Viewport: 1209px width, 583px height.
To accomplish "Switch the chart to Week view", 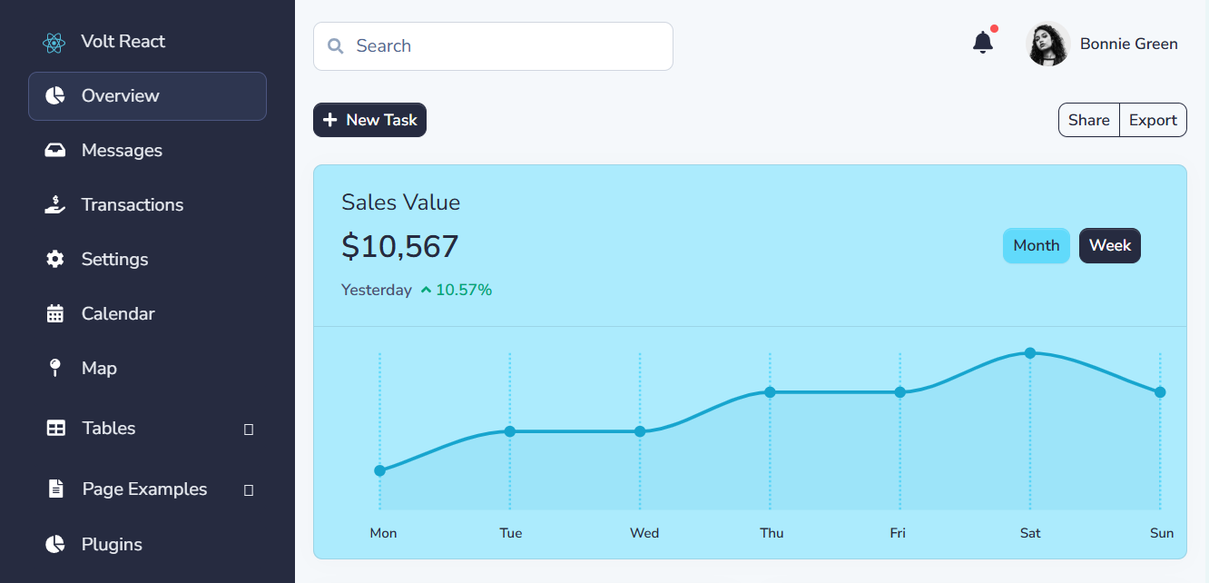I will [x=1109, y=245].
